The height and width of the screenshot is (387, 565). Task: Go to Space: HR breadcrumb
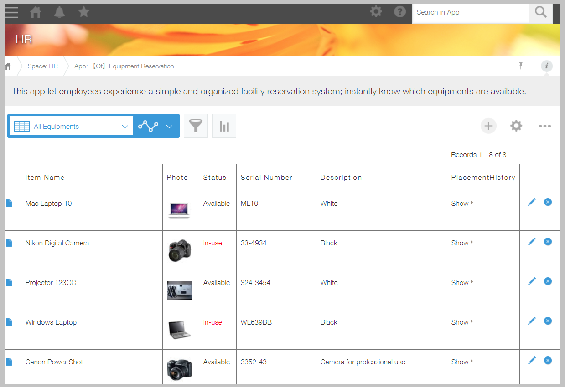42,66
